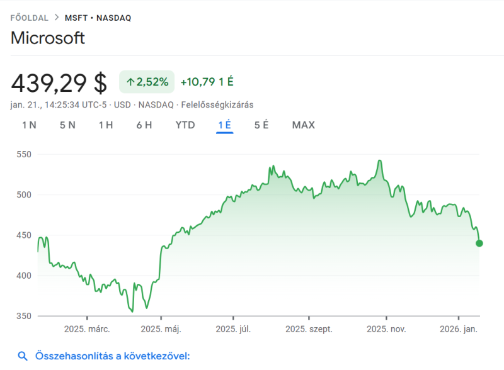This screenshot has width=504, height=370.
Task: Click the green endpoint dot on the chart
Action: tap(479, 244)
